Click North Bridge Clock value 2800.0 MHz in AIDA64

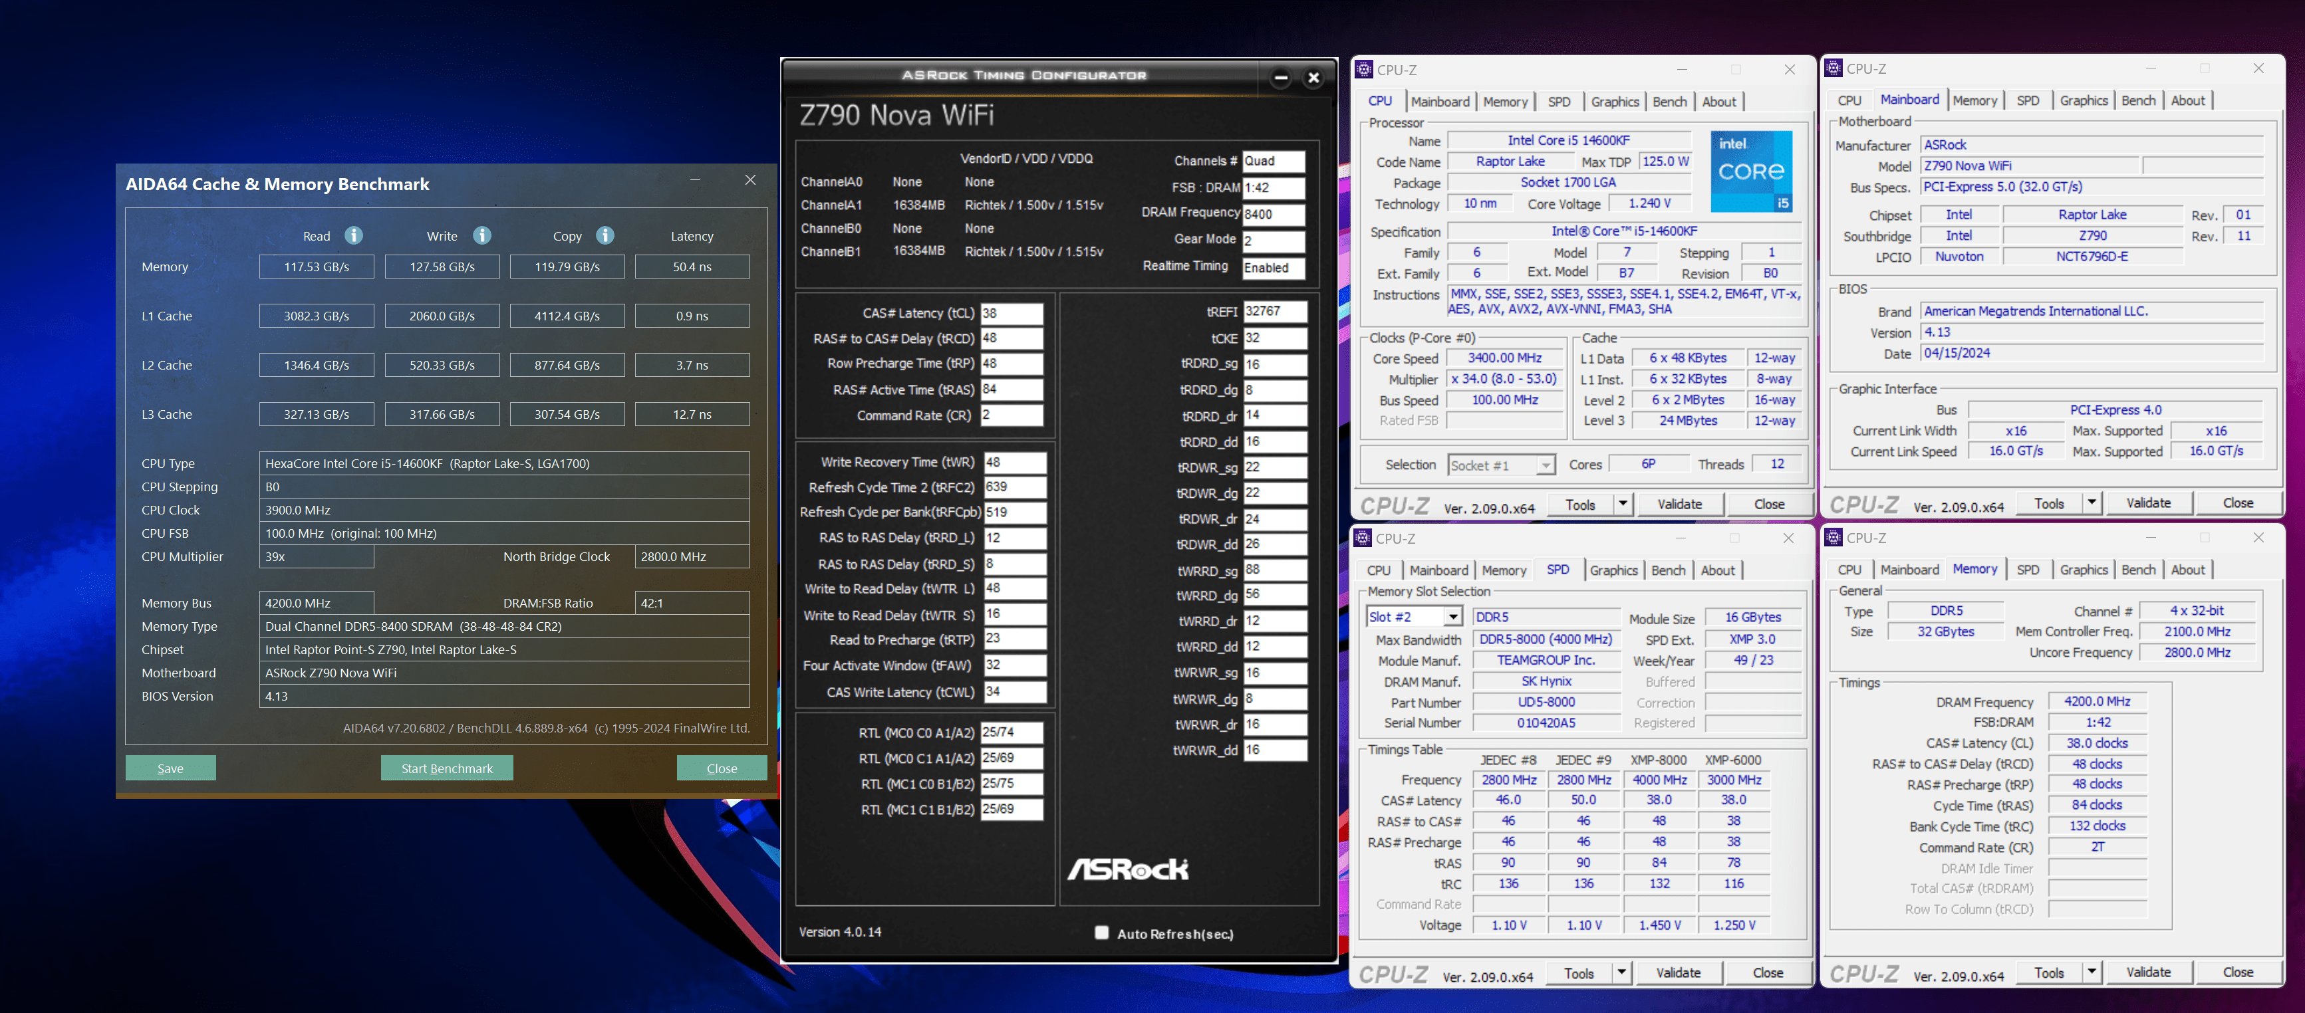pos(692,556)
